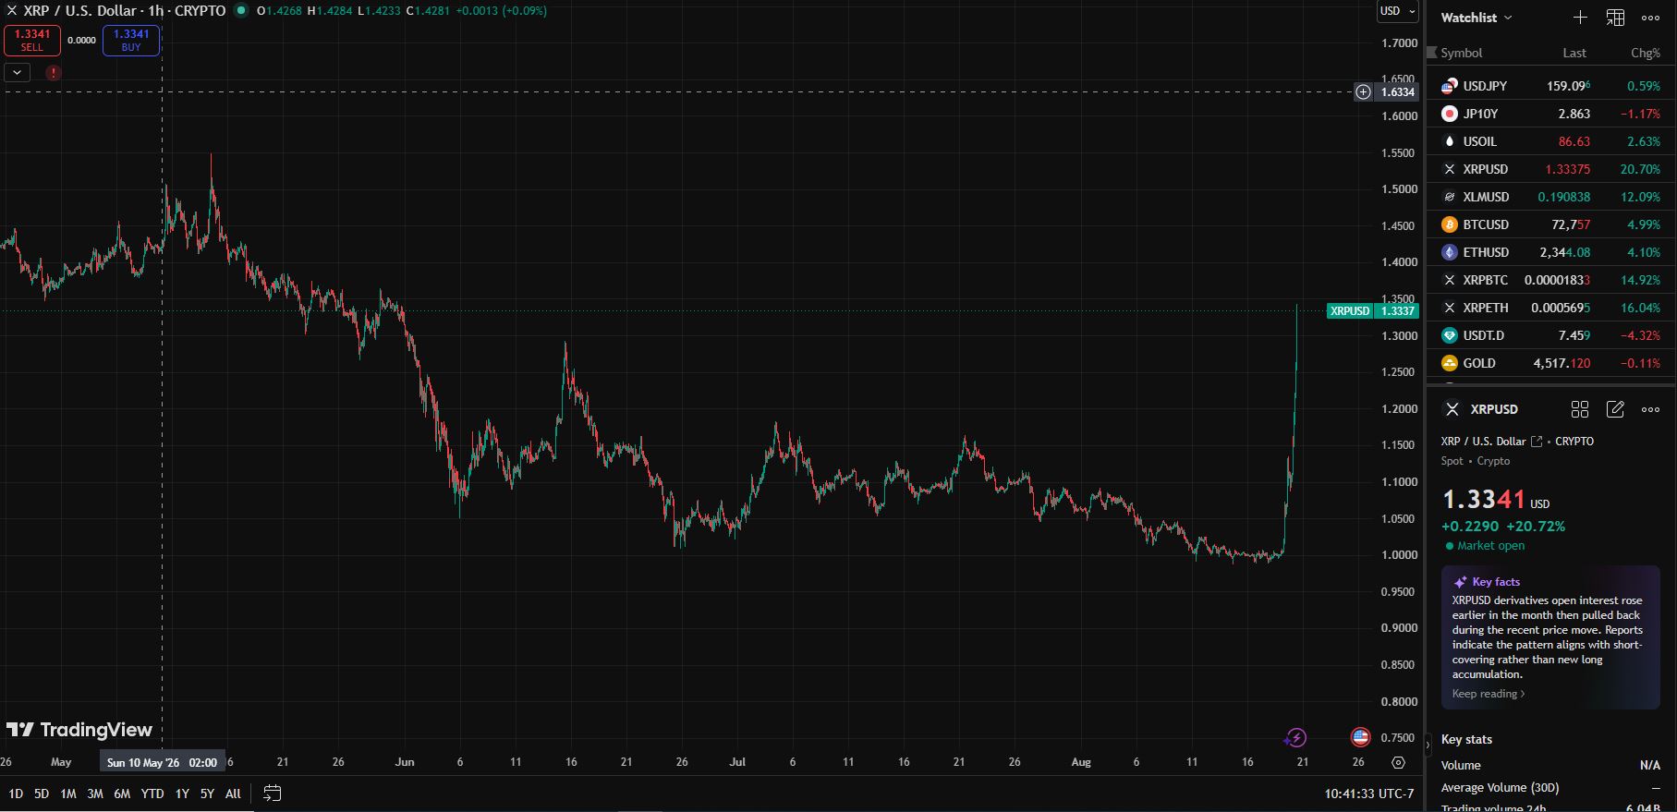This screenshot has height=812, width=1677.
Task: Switch chart range to 5Y
Action: click(x=207, y=794)
